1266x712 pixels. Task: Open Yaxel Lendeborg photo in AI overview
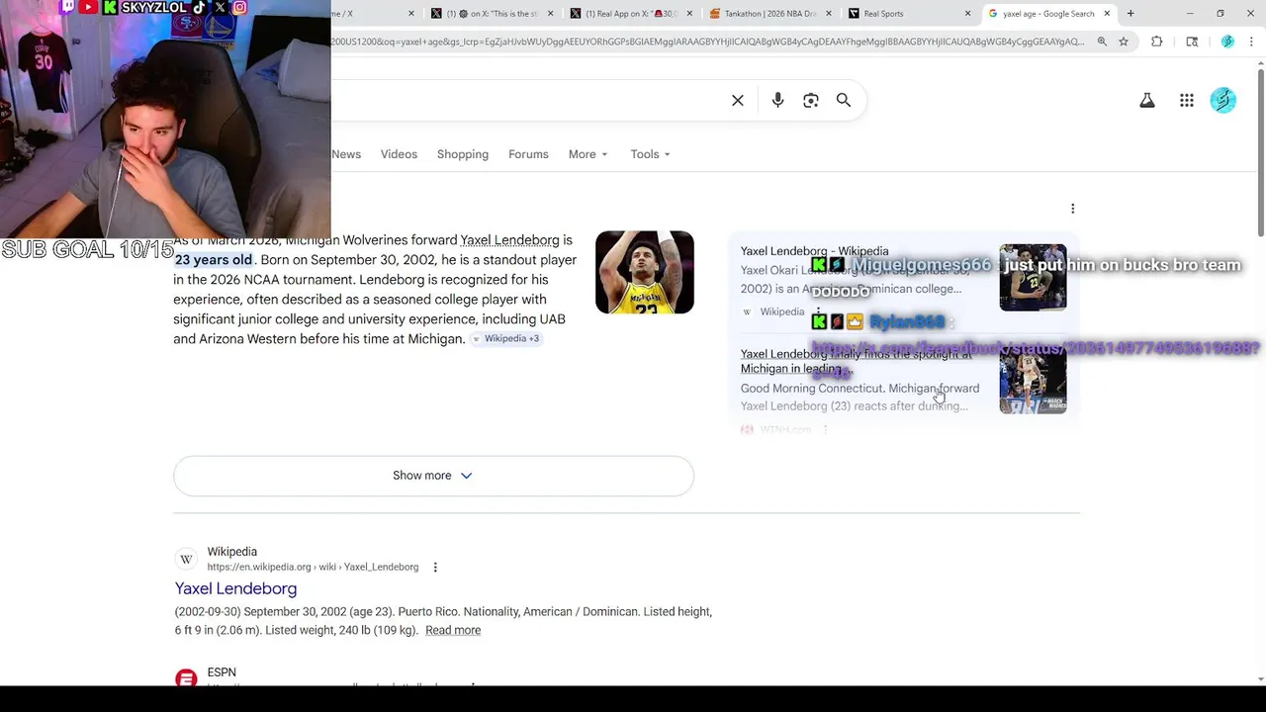click(x=645, y=272)
